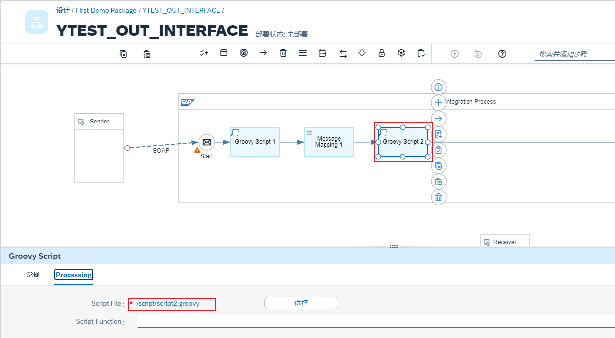Click the 选择 button for Script File
Screen dimensions: 615x338
(x=301, y=303)
